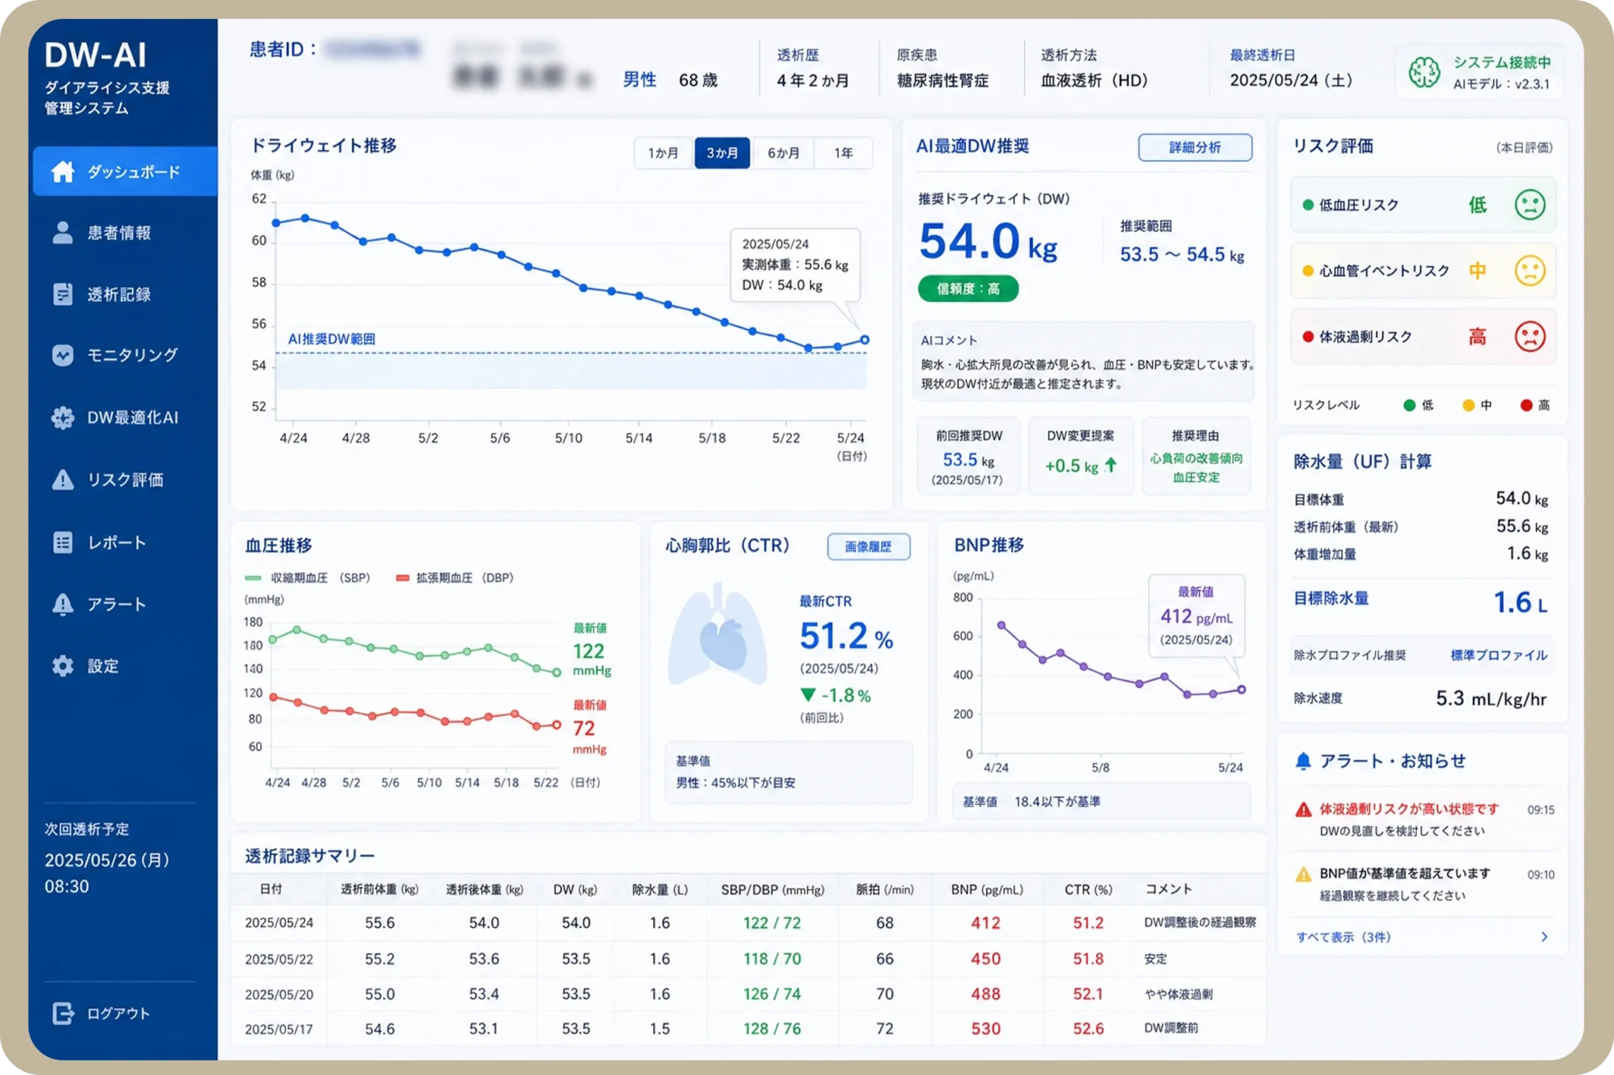Click the lungs and heart CTR image

click(717, 634)
